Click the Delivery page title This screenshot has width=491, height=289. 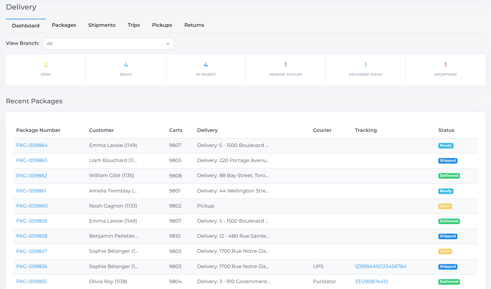[21, 7]
